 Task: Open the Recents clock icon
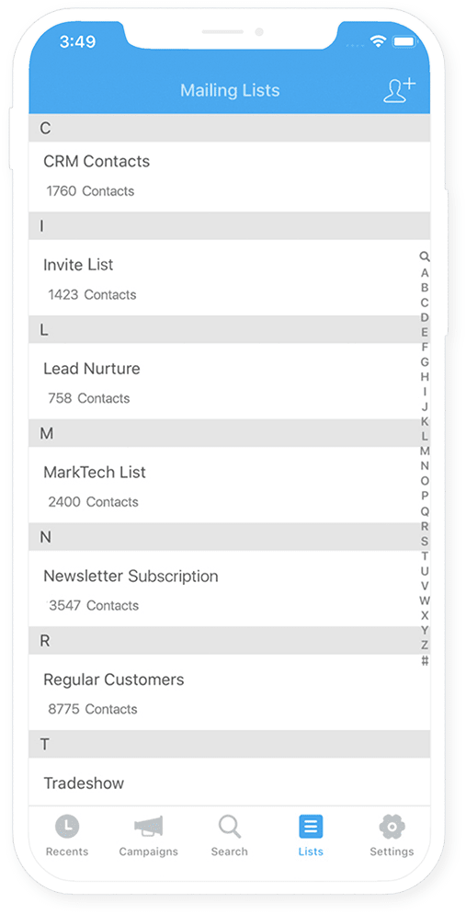pyautogui.click(x=67, y=826)
